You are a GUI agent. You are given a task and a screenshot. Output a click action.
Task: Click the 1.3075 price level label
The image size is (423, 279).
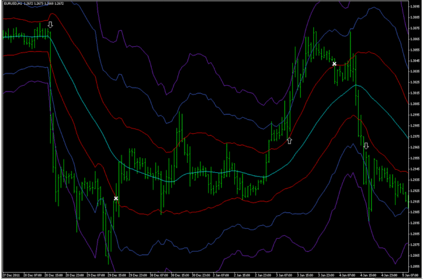point(415,28)
